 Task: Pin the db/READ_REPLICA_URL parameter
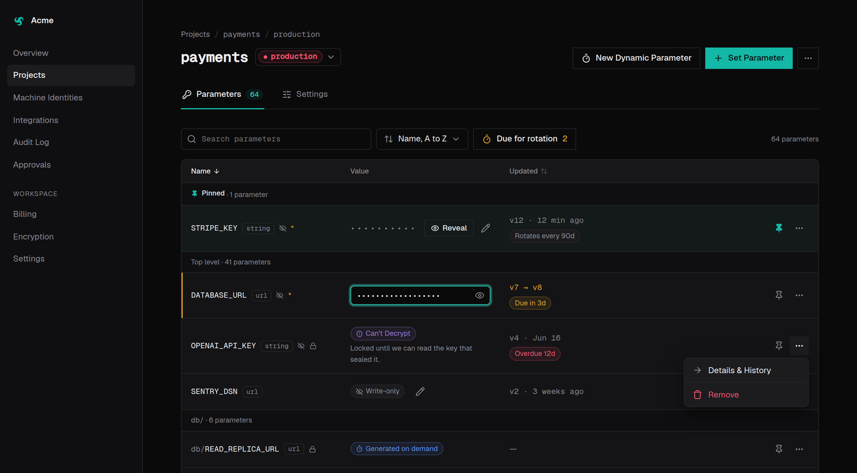[x=779, y=449]
